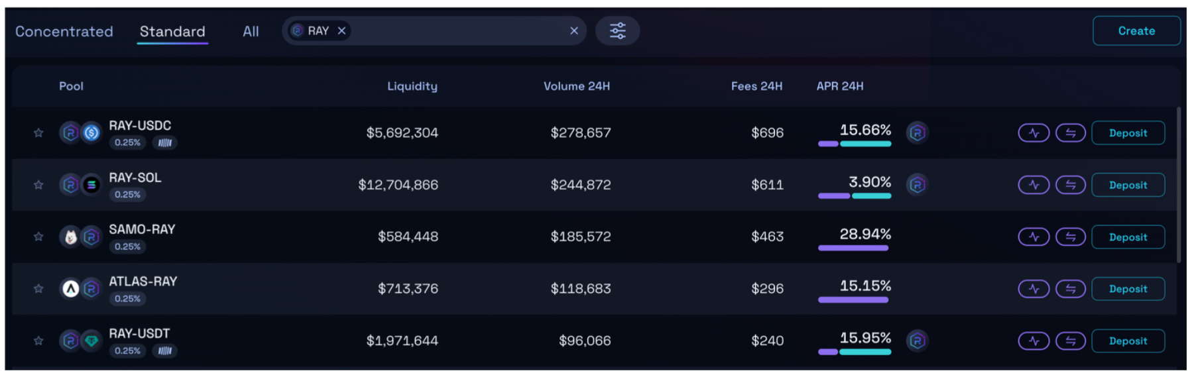Viewport: 1196px width, 379px height.
Task: Click the Create button
Action: click(x=1136, y=31)
